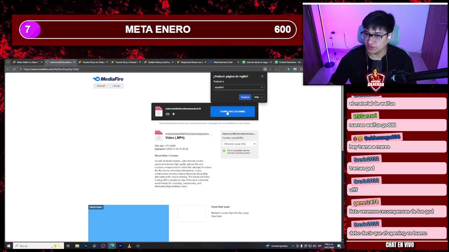Click the video file icon beside Video (.MP4)
Viewport: 449px width, 252px height.
pyautogui.click(x=159, y=135)
